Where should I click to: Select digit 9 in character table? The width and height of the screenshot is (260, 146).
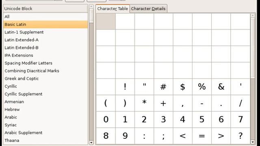(x=125, y=136)
